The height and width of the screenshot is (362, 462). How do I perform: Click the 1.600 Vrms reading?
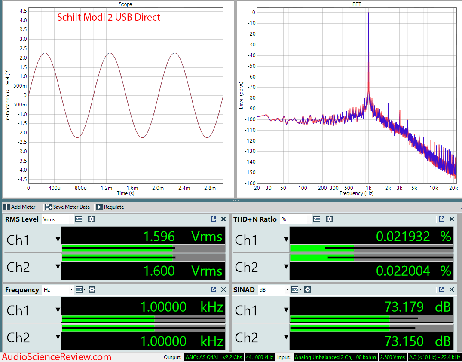pos(183,271)
